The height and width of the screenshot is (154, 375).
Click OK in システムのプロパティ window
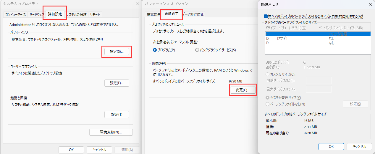pyautogui.click(x=71, y=150)
